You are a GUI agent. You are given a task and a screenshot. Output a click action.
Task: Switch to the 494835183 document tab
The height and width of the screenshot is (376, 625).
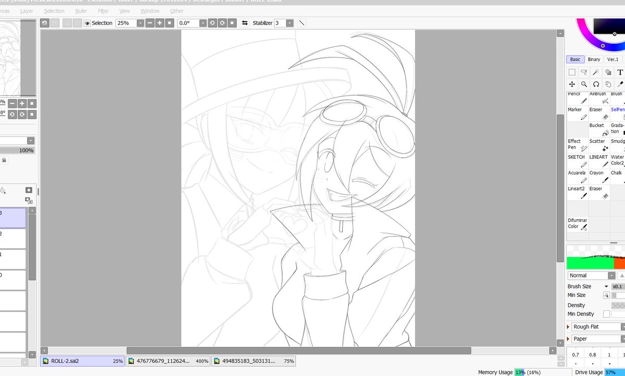254,360
